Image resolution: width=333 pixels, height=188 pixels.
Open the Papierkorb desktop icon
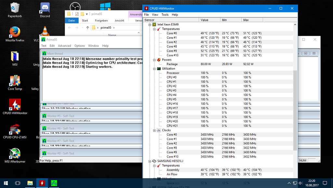coord(15,10)
